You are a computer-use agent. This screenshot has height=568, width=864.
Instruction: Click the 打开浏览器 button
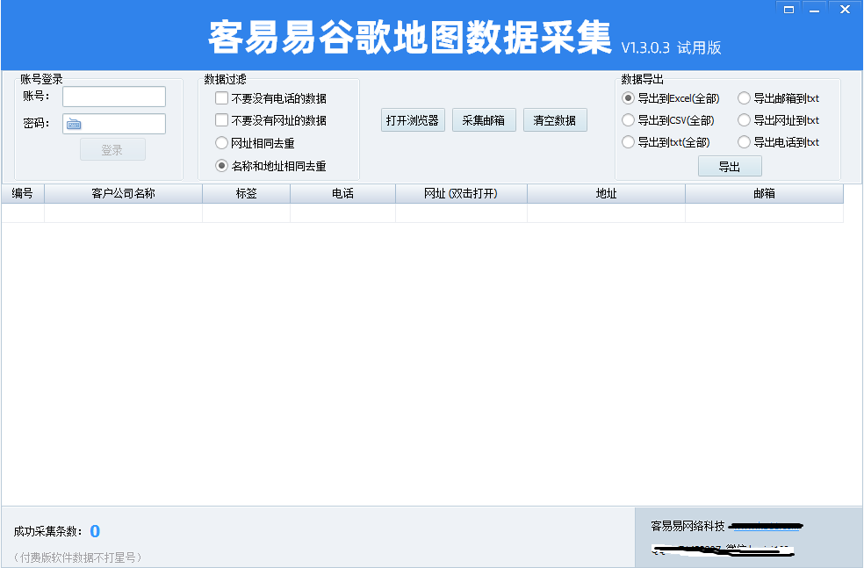pyautogui.click(x=413, y=120)
